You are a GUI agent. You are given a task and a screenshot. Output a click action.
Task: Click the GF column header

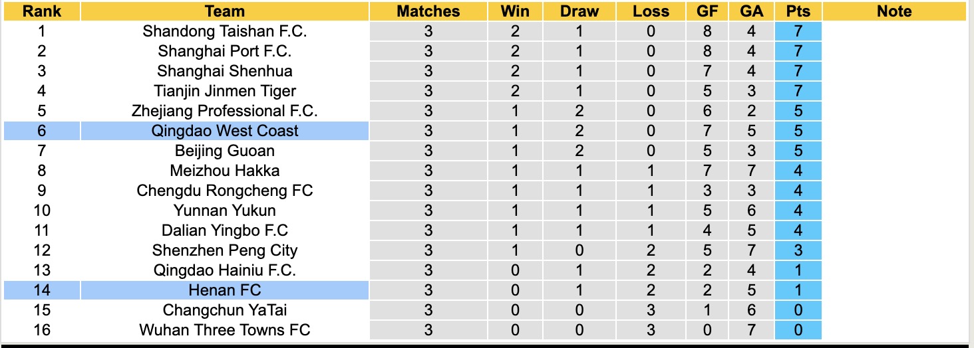tap(707, 11)
